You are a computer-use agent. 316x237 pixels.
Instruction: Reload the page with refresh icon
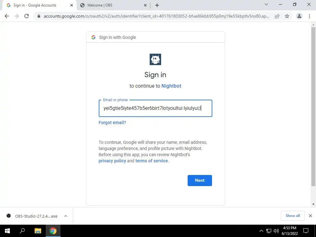point(27,16)
